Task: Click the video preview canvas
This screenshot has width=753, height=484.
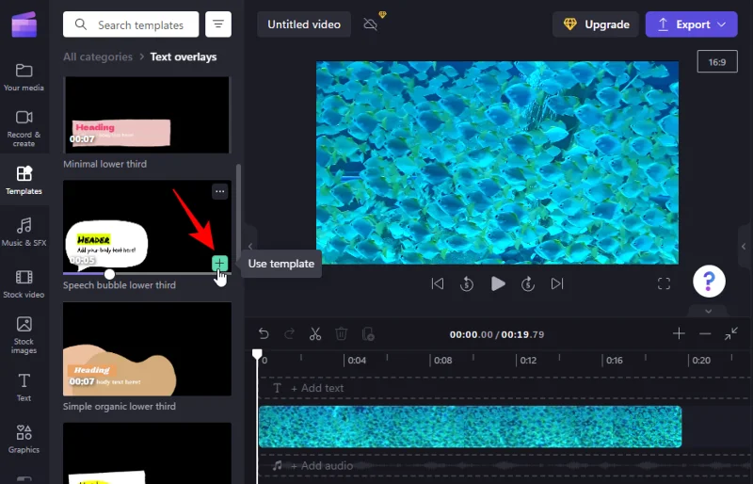Action: [497, 163]
